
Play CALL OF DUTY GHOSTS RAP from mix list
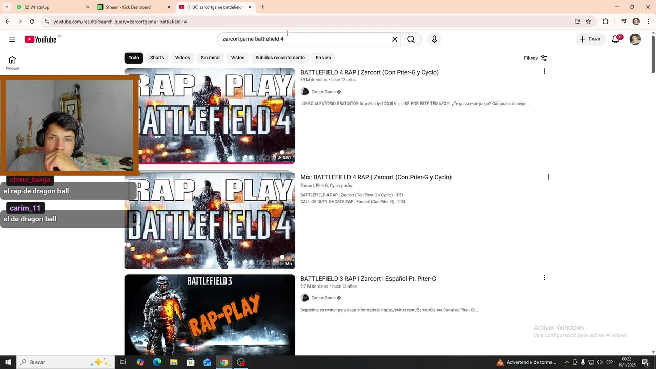tap(353, 202)
